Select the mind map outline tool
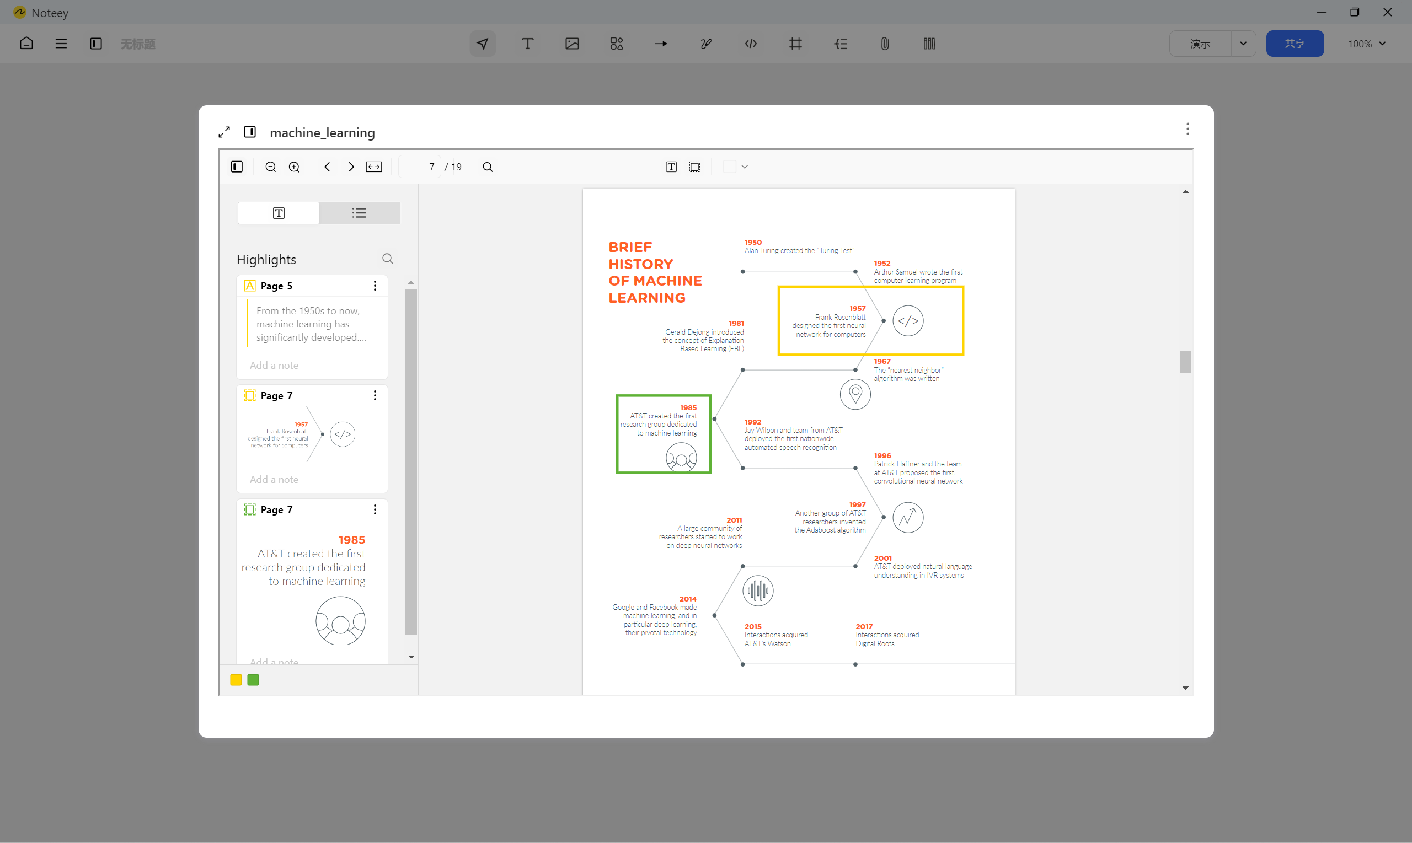 coord(841,44)
